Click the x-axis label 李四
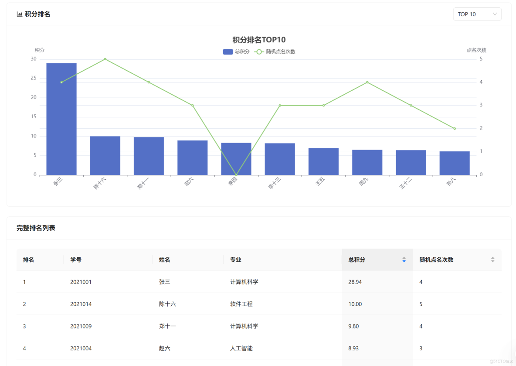Viewport: 516px width, 366px height. pos(233,181)
